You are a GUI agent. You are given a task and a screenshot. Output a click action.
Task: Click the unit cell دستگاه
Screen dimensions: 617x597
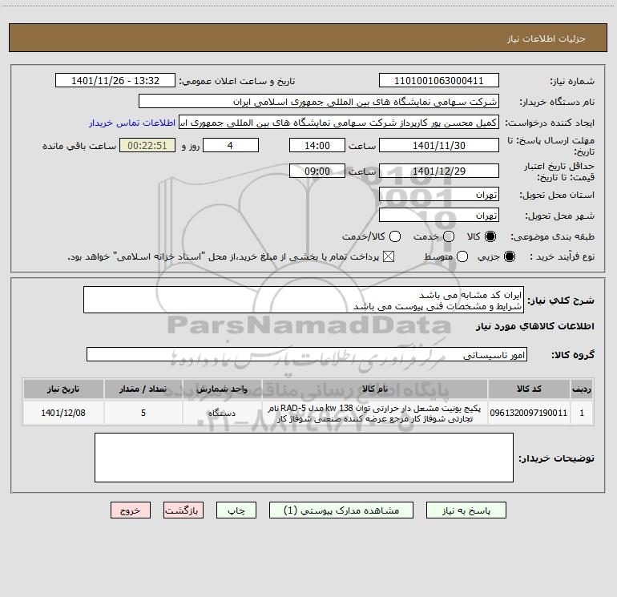click(222, 413)
